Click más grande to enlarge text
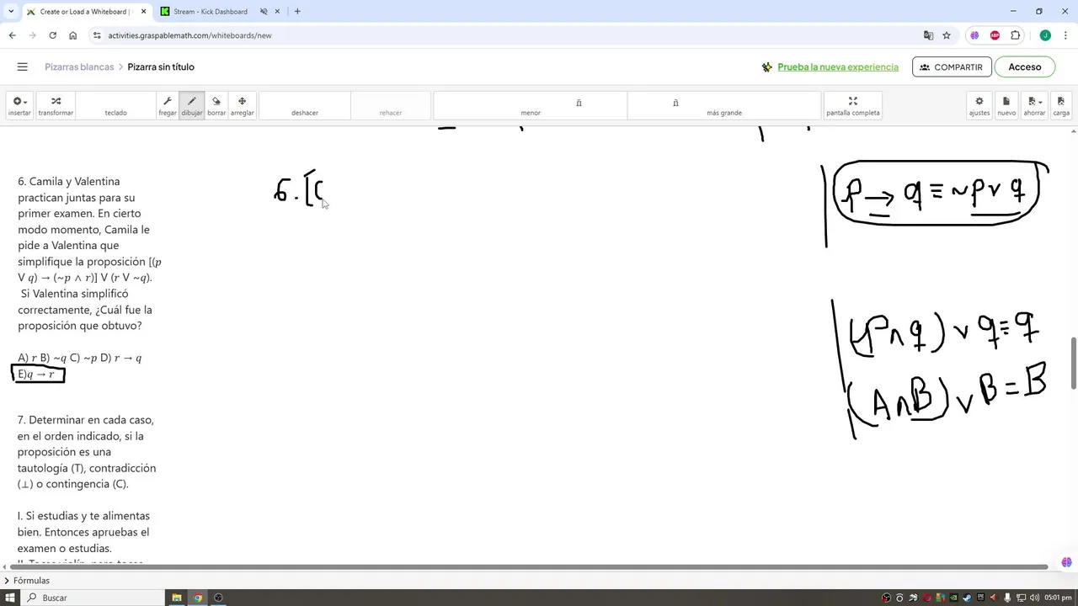 pos(724,105)
